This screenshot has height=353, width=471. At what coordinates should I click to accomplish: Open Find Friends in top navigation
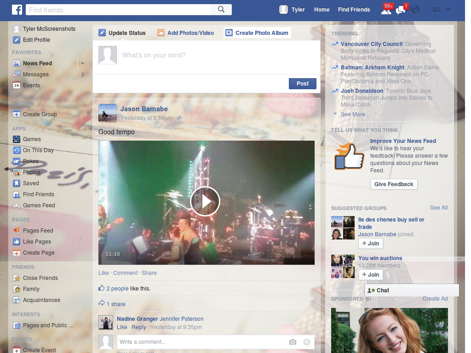coord(354,10)
